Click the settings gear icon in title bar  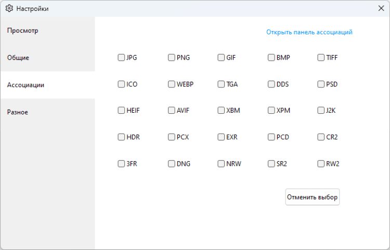(9, 8)
